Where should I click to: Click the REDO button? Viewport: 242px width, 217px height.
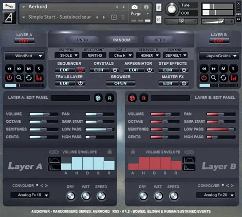pyautogui.click(x=160, y=40)
